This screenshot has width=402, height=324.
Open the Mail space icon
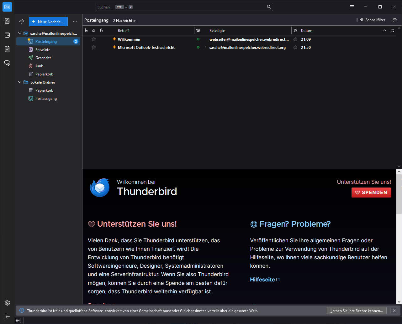7,7
